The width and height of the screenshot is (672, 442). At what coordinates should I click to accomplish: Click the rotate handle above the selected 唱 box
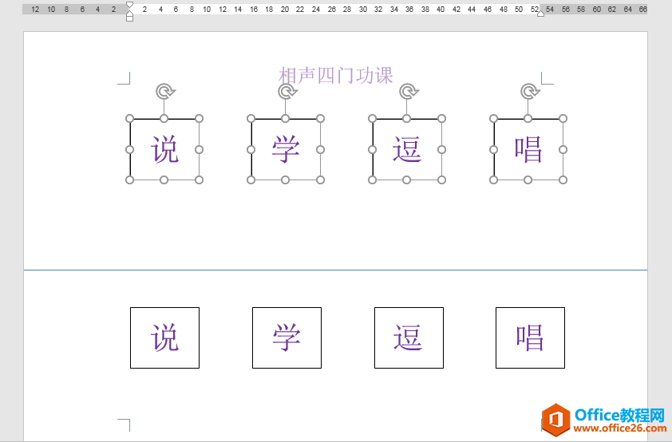click(x=529, y=92)
